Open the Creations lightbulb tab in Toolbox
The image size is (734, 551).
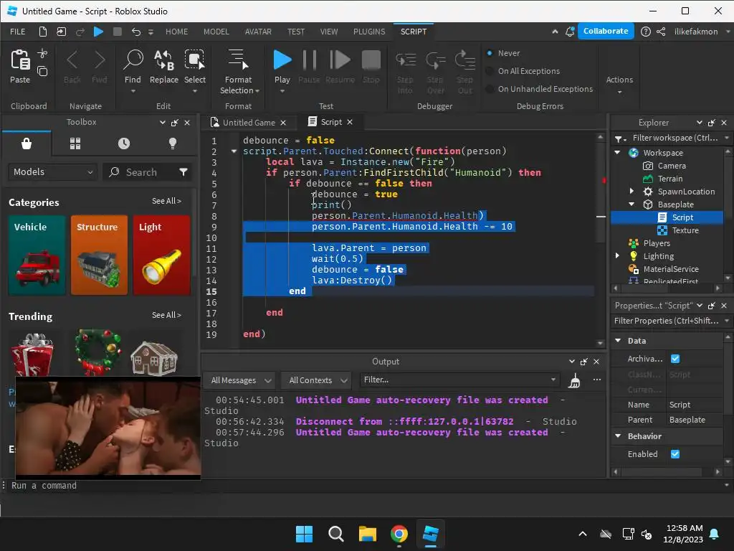pos(173,143)
